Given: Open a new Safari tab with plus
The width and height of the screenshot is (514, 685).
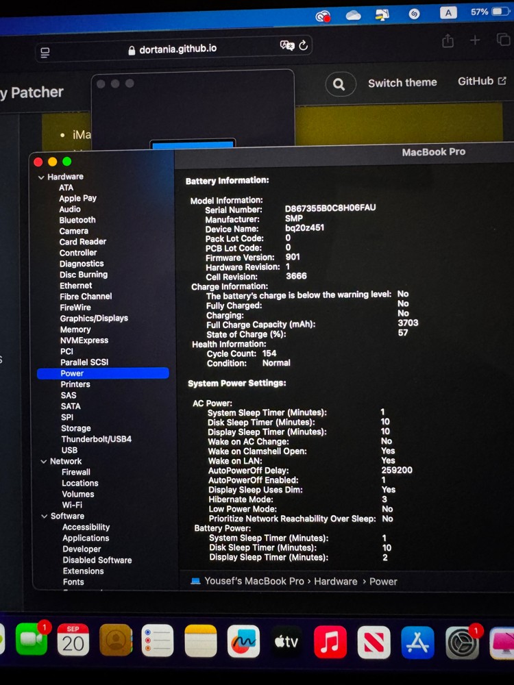Looking at the screenshot, I should [x=475, y=40].
